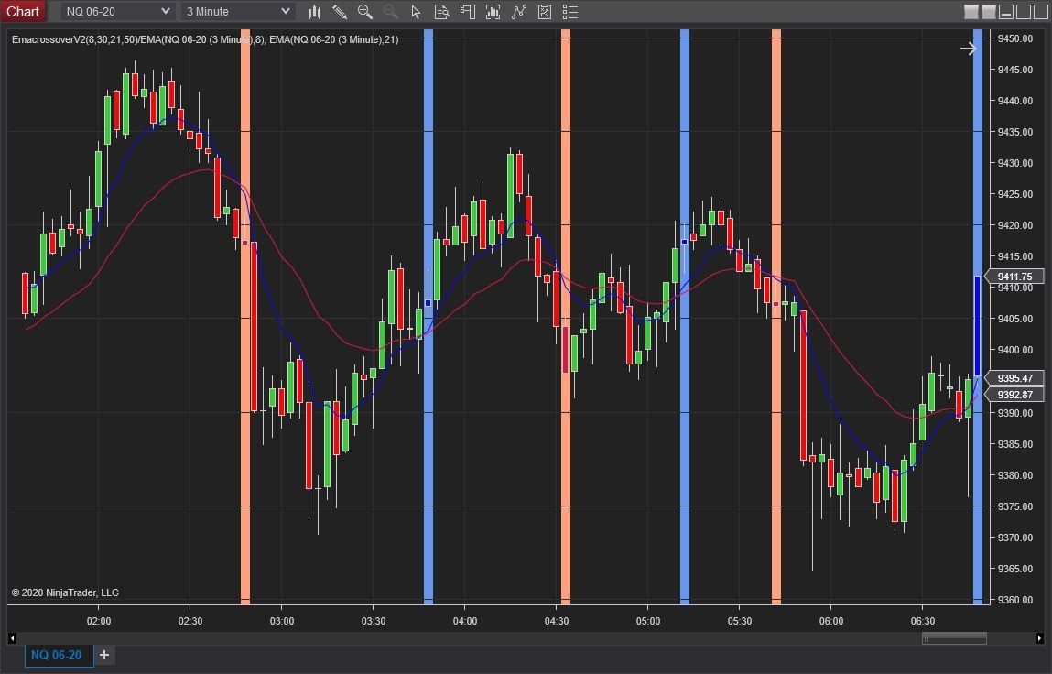Click the 06:30 time axis label
This screenshot has height=674, width=1052.
pyautogui.click(x=923, y=621)
